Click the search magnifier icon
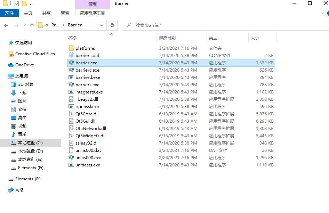Viewport: 329px width, 213px height. (x=129, y=25)
